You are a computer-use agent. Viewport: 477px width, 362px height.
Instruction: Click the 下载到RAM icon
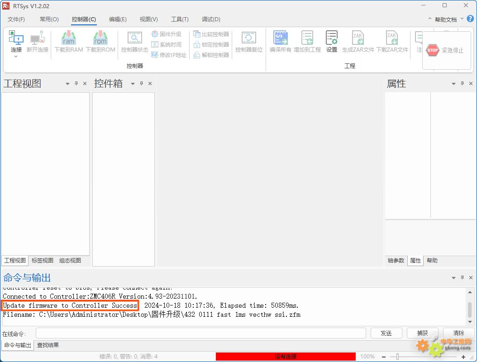tap(69, 38)
